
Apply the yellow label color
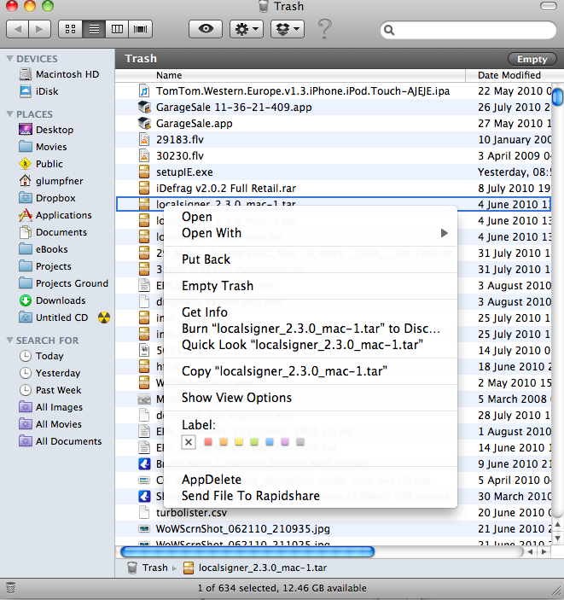point(239,442)
